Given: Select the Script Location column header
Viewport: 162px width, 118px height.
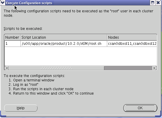Looking at the screenshot, I should (64, 37).
